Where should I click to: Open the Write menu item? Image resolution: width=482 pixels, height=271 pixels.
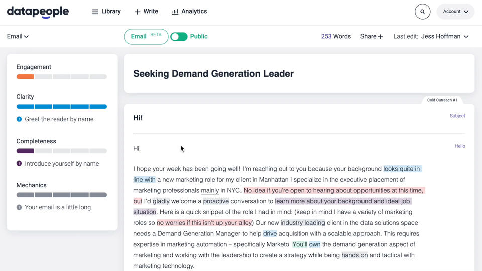point(146,11)
